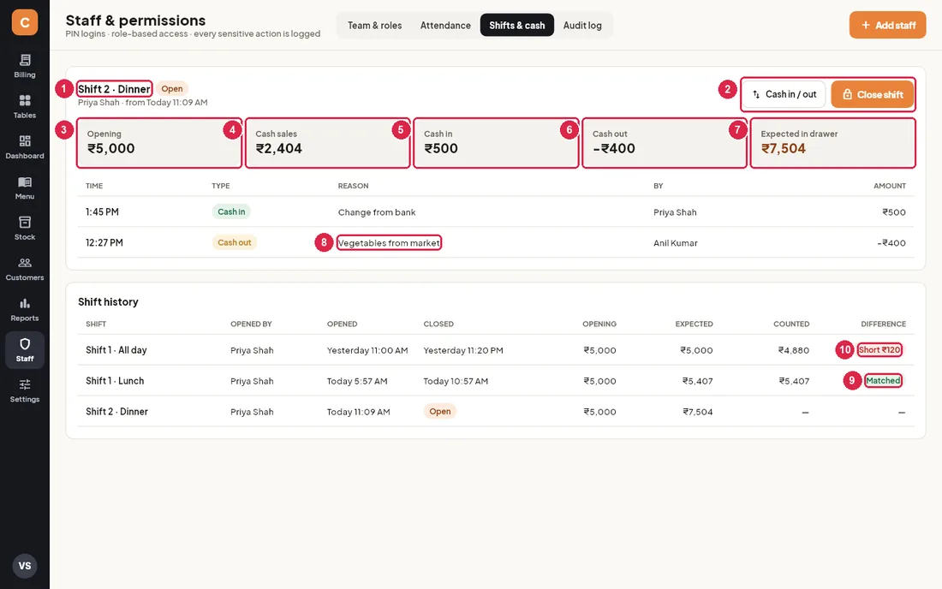The height and width of the screenshot is (589, 942).
Task: Open the Billing section icon
Action: pos(25,60)
